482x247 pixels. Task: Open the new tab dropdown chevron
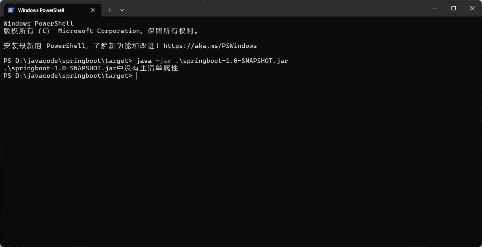[x=122, y=10]
